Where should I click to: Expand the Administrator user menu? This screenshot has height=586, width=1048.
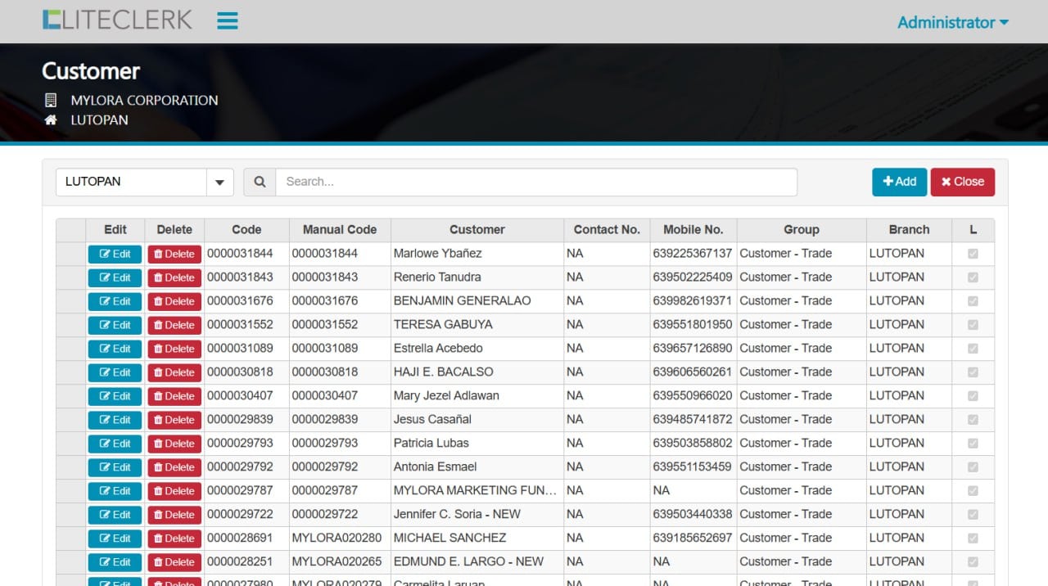pyautogui.click(x=952, y=22)
